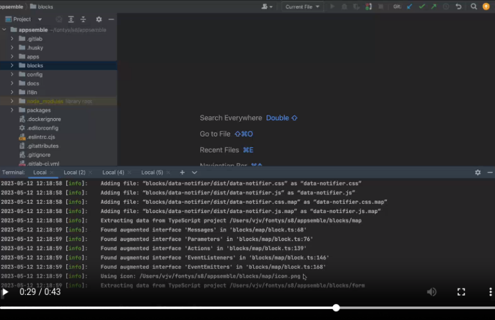
Task: Expand the .husky folder
Action: pyautogui.click(x=12, y=47)
